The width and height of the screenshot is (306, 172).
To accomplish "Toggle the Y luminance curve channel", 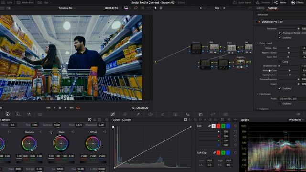I will tap(214, 126).
